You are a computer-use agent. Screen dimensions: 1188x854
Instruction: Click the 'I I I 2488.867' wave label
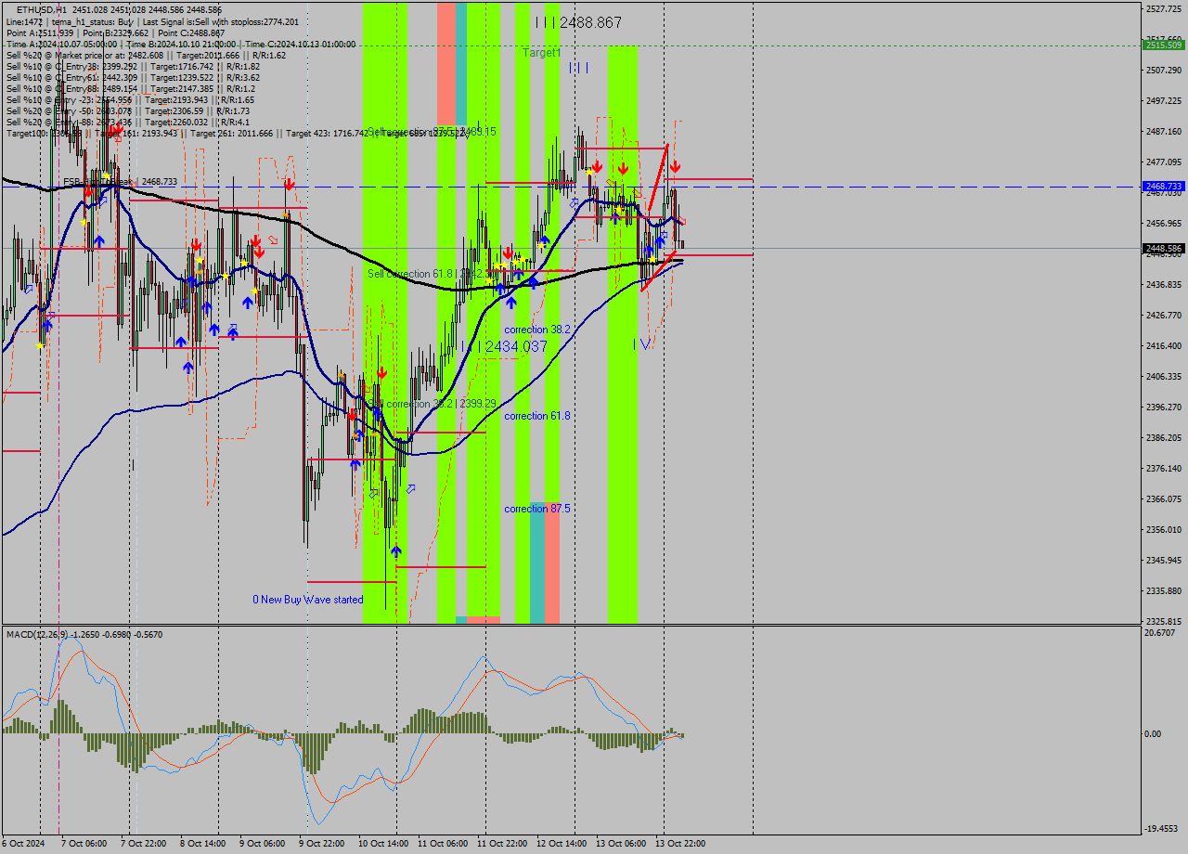pyautogui.click(x=578, y=22)
